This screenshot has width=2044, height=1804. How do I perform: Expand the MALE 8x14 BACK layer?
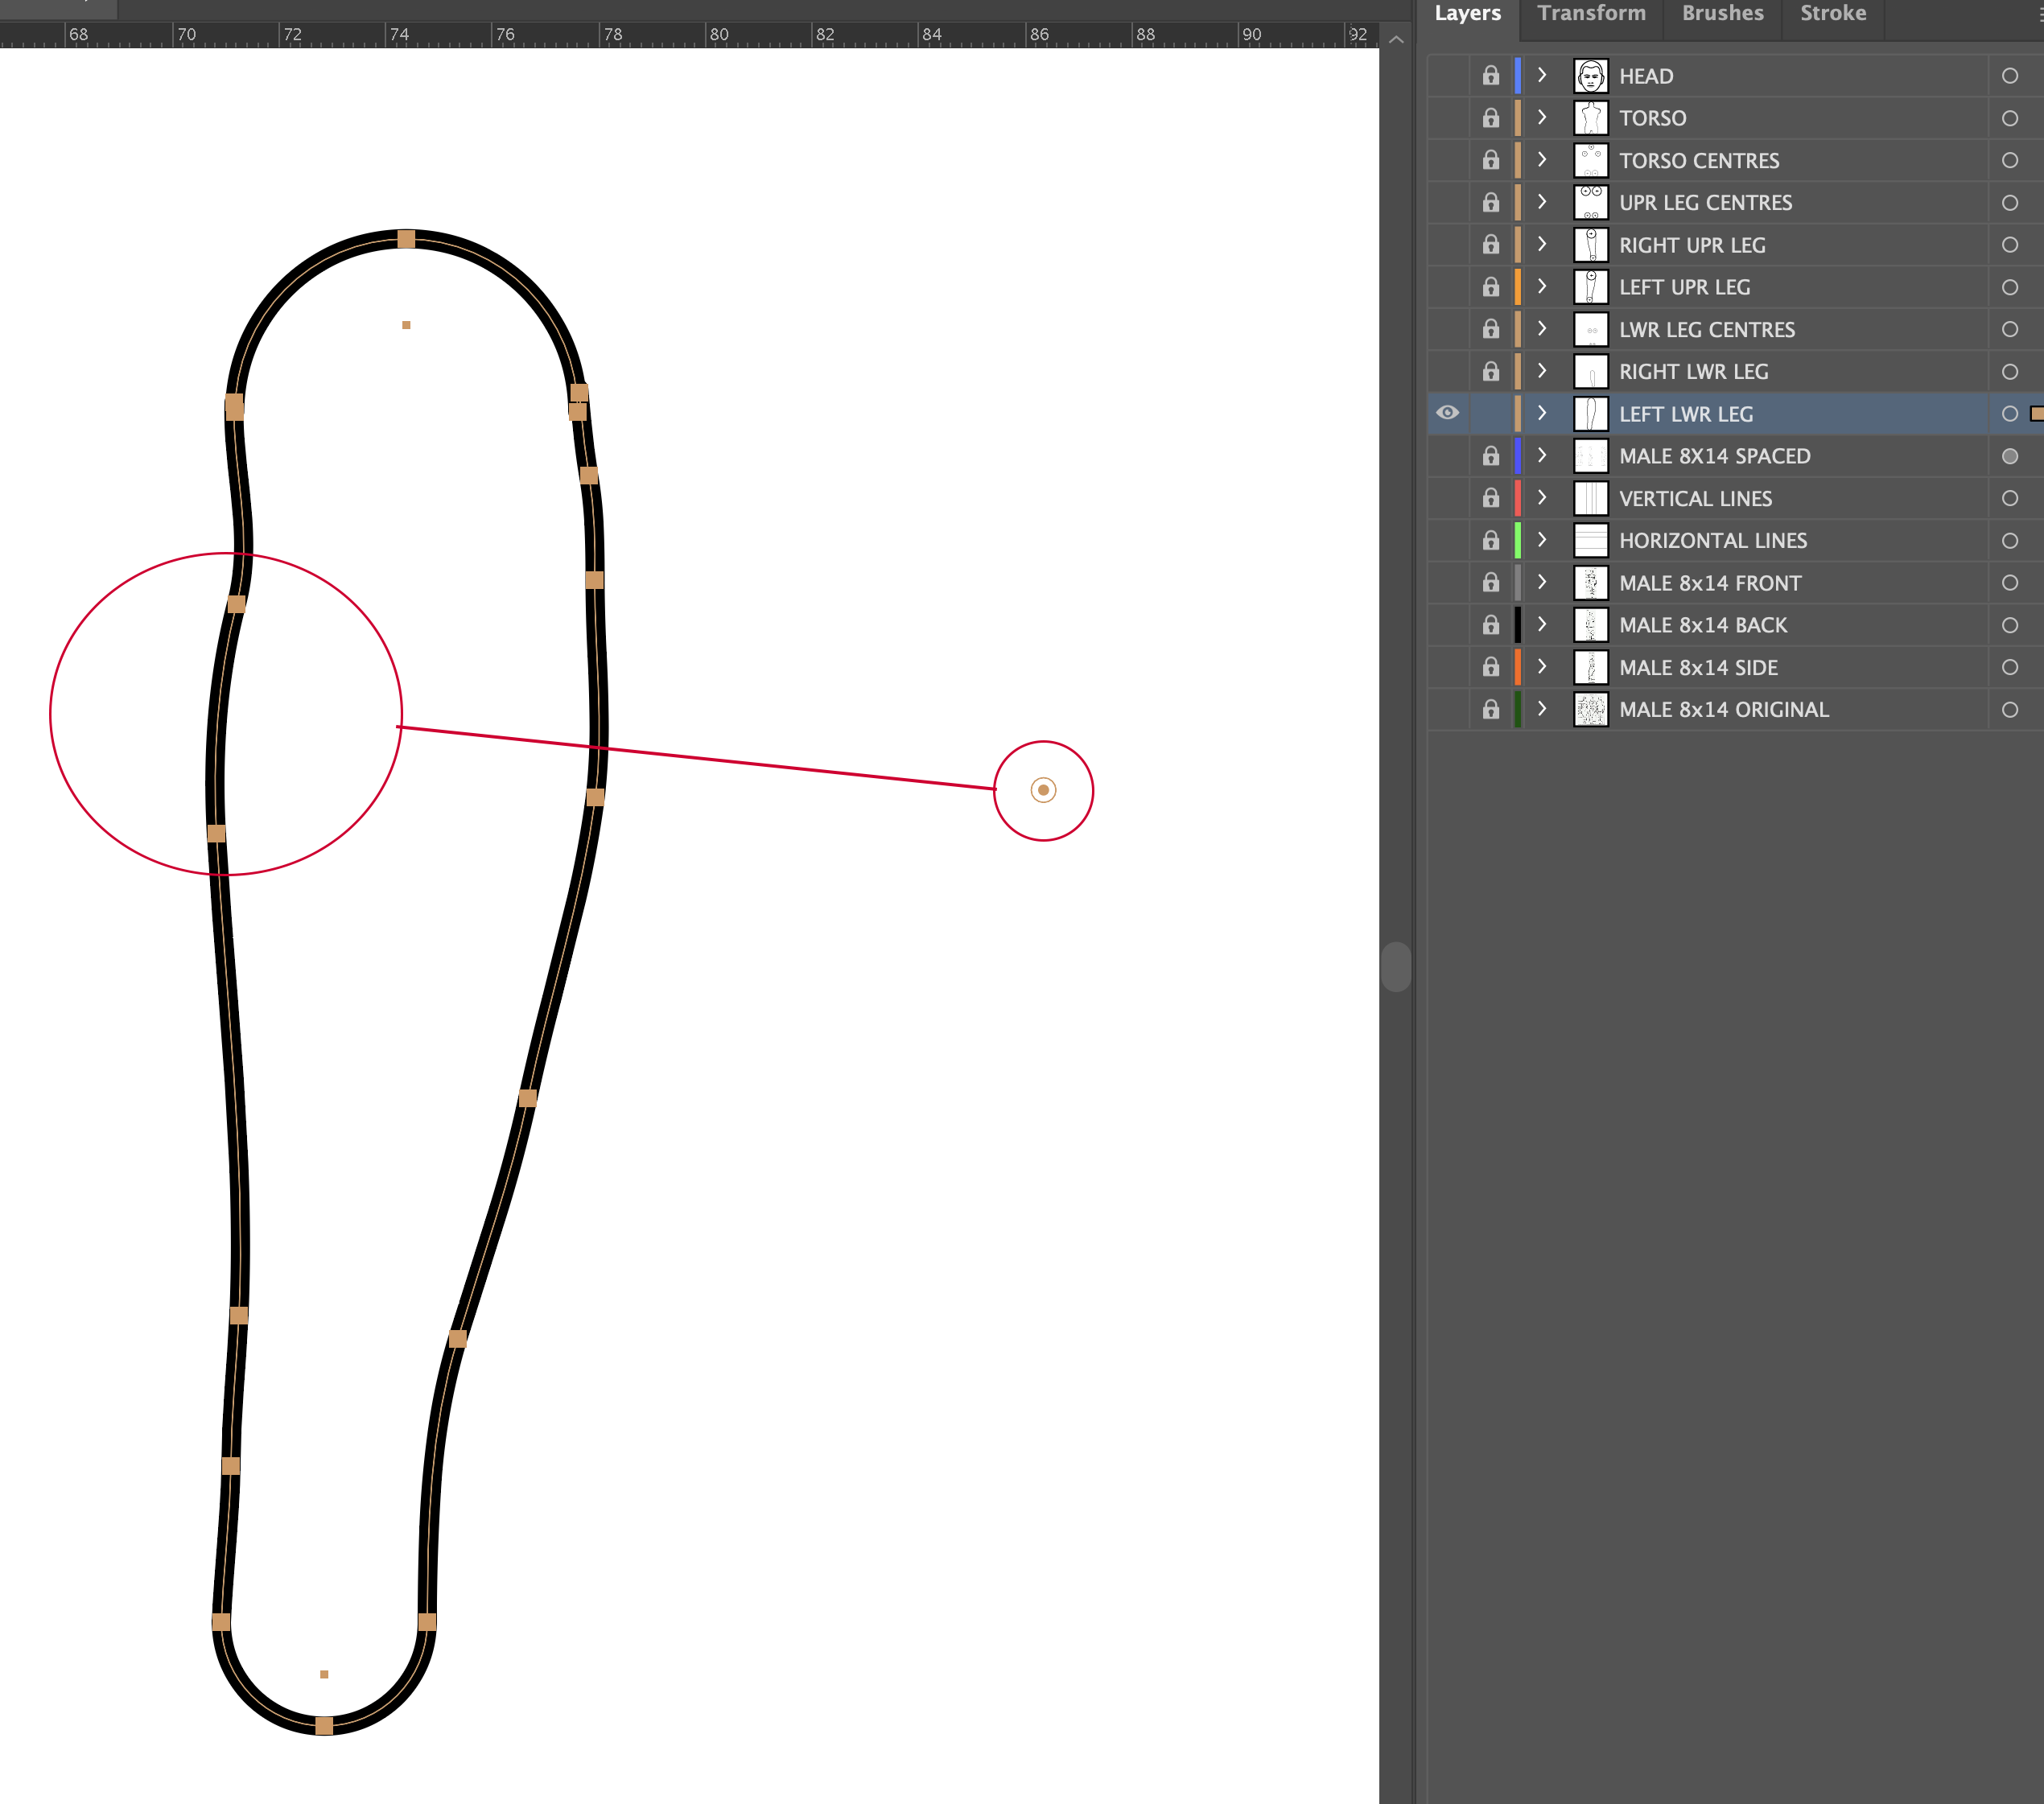(x=1542, y=625)
